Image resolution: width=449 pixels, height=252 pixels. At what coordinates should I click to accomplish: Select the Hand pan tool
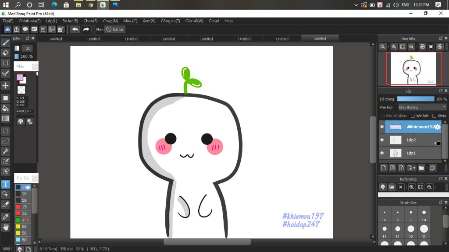pyautogui.click(x=6, y=227)
